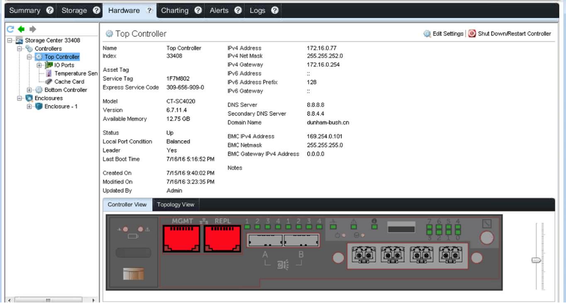Click SAS port A in controller diagram
Screen dimensions: 566x303
pos(265,241)
